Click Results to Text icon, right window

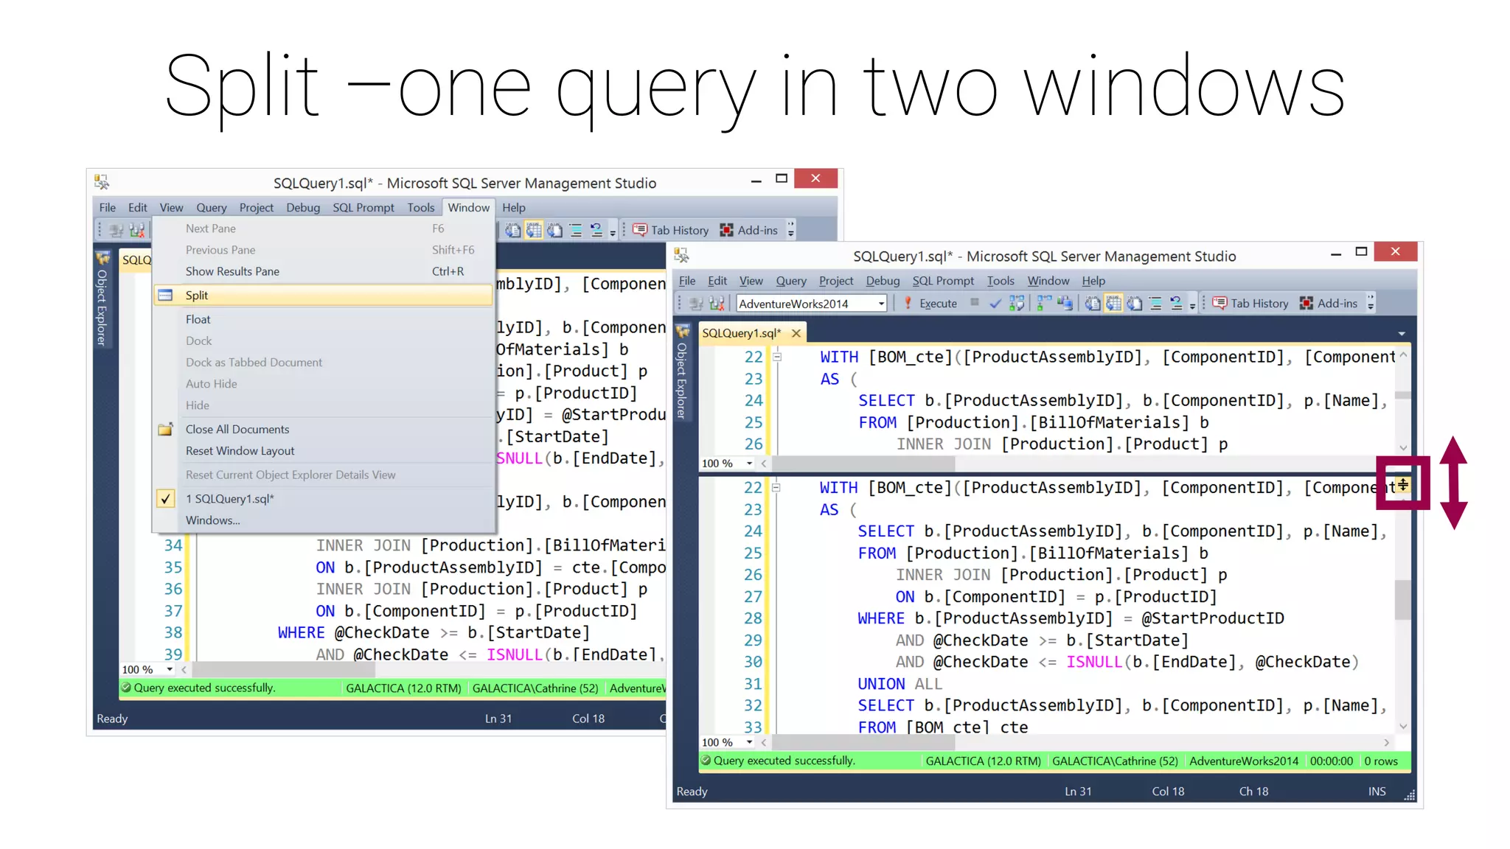point(1092,303)
